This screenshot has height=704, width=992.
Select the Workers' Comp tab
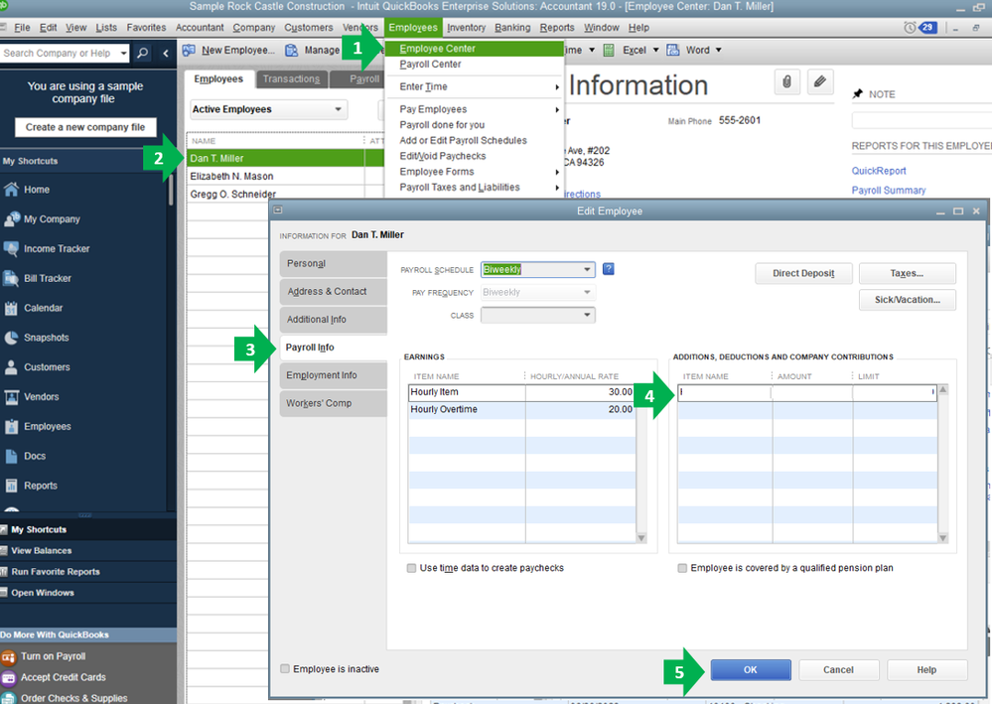[x=334, y=403]
